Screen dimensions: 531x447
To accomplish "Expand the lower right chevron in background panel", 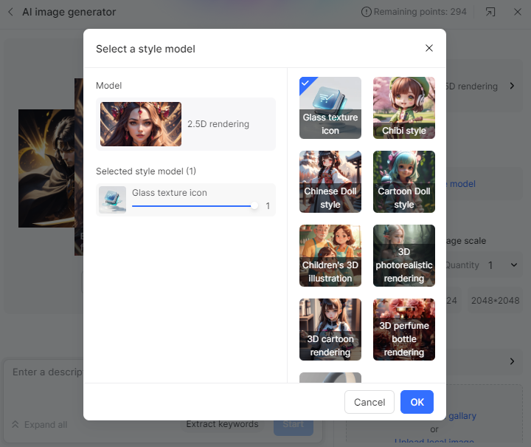I will point(512,361).
